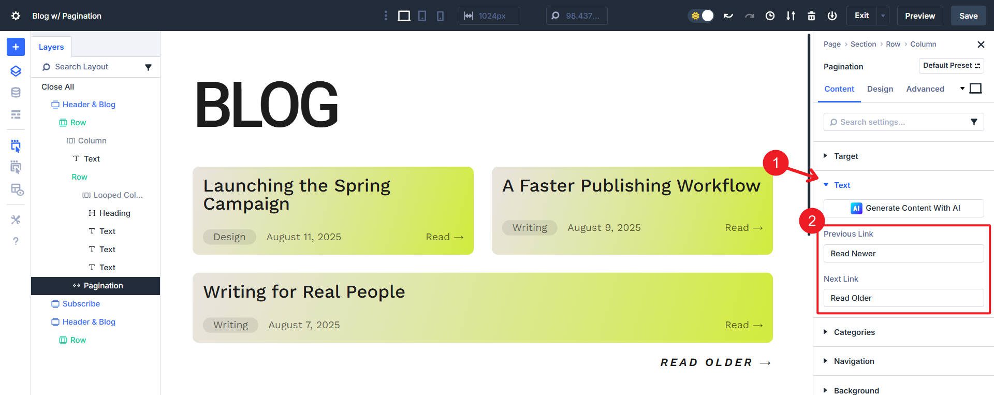
Task: Open the Layers stack sidebar icon
Action: tap(16, 71)
